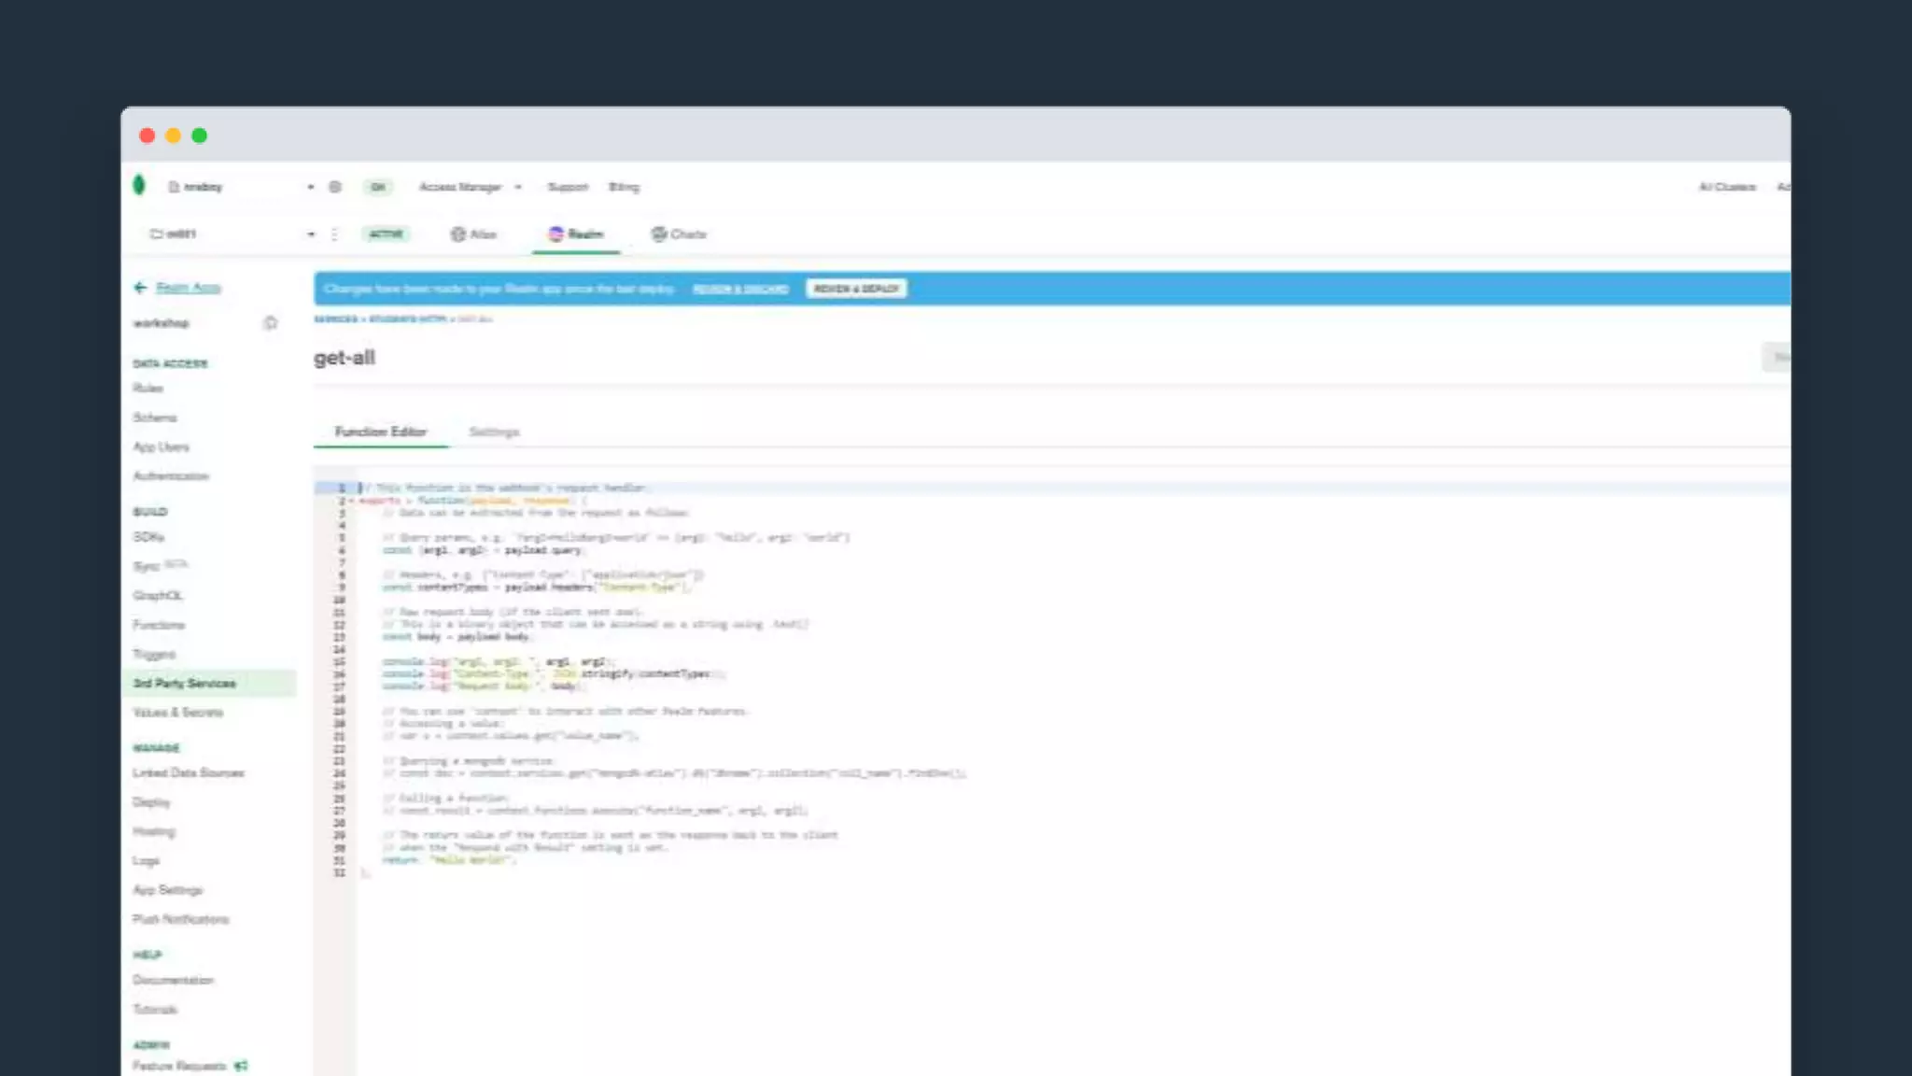Open Push Notifications in sidebar

pos(181,920)
